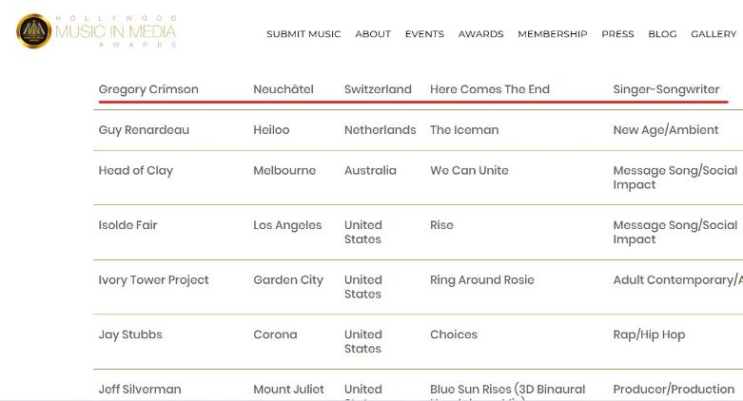The width and height of the screenshot is (743, 401).
Task: Open the Membership page
Action: (553, 34)
